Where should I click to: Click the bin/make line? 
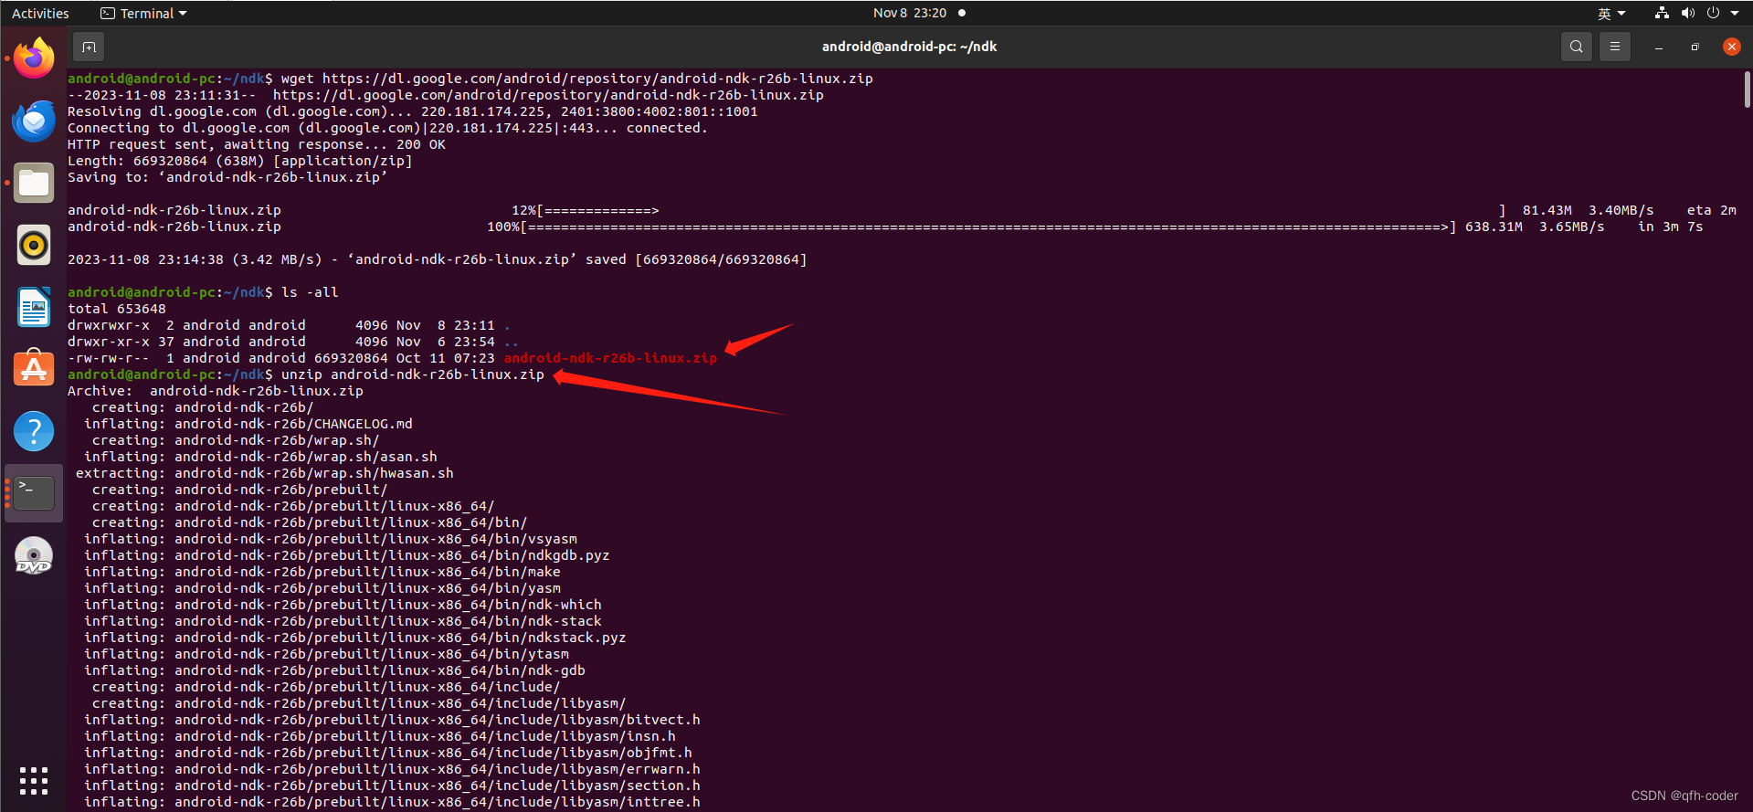point(322,572)
